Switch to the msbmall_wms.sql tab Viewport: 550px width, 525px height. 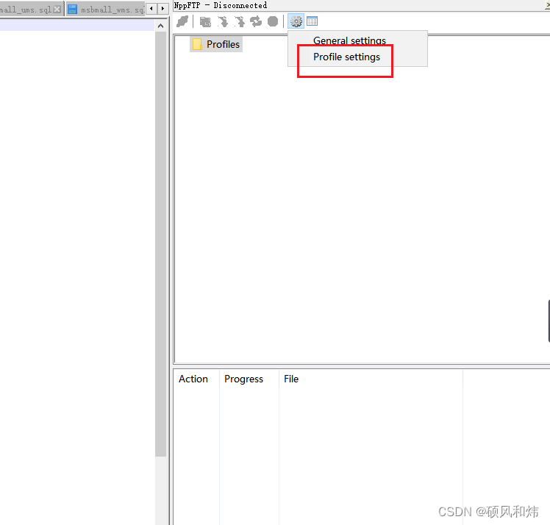coord(105,10)
